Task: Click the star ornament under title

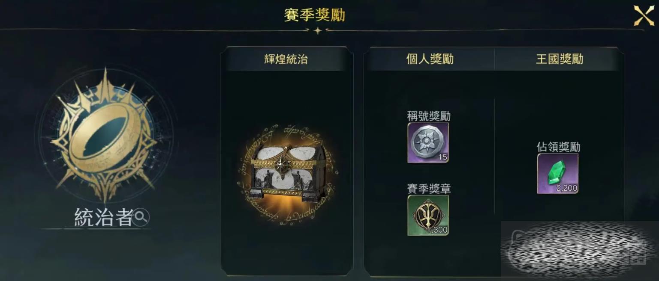Action: (x=318, y=30)
